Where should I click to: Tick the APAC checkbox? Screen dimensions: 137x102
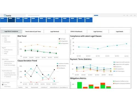tap(3, 54)
